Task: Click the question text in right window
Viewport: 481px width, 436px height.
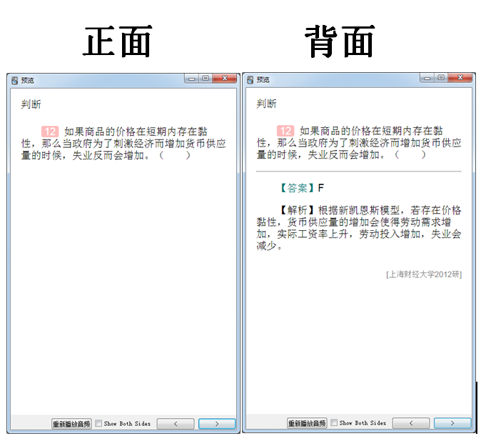Action: tap(359, 143)
